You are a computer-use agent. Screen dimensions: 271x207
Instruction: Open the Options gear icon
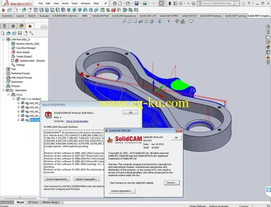tap(180, 3)
